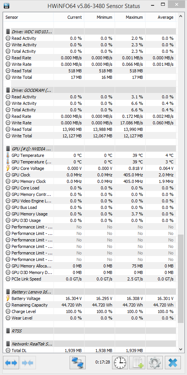Click the logging file plus icon
Image resolution: width=187 pixels, height=375 pixels.
click(x=138, y=363)
